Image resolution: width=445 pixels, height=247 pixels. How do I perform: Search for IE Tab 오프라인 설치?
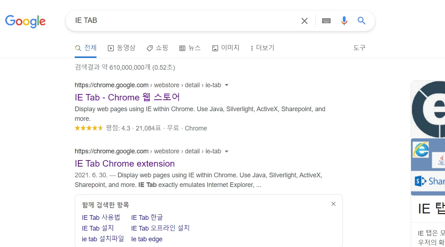[160, 228]
